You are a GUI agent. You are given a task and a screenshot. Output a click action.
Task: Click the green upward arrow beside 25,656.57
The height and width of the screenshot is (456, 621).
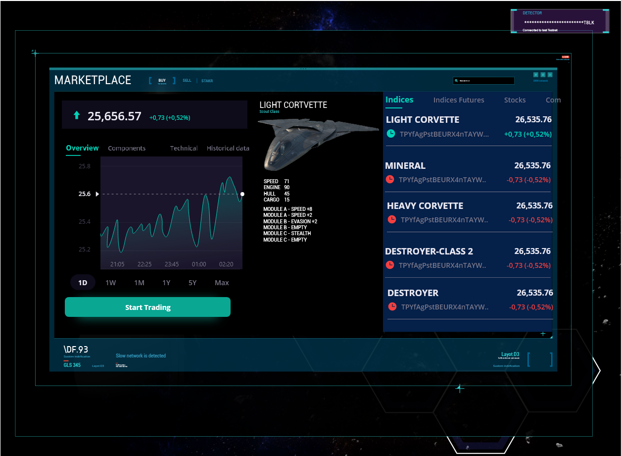click(76, 115)
